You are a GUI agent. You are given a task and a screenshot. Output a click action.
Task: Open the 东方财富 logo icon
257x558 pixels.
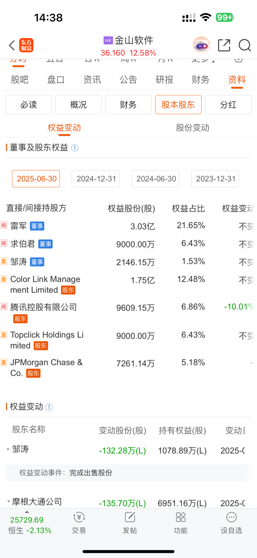(x=26, y=45)
